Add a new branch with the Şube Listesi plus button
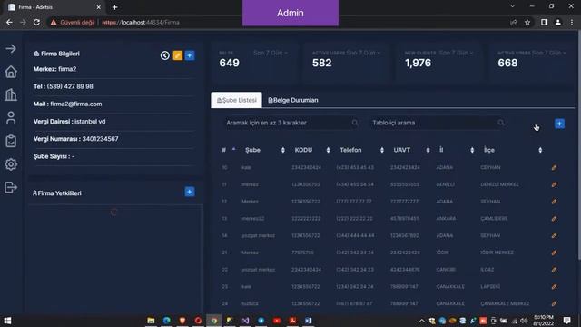The height and width of the screenshot is (327, 581). pyautogui.click(x=559, y=124)
